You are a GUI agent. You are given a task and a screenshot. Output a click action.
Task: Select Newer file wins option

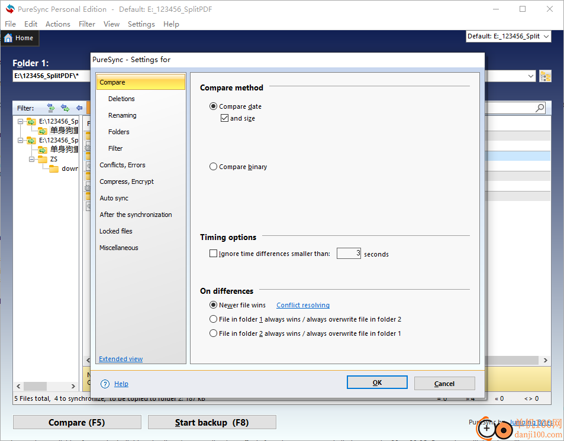(x=213, y=305)
